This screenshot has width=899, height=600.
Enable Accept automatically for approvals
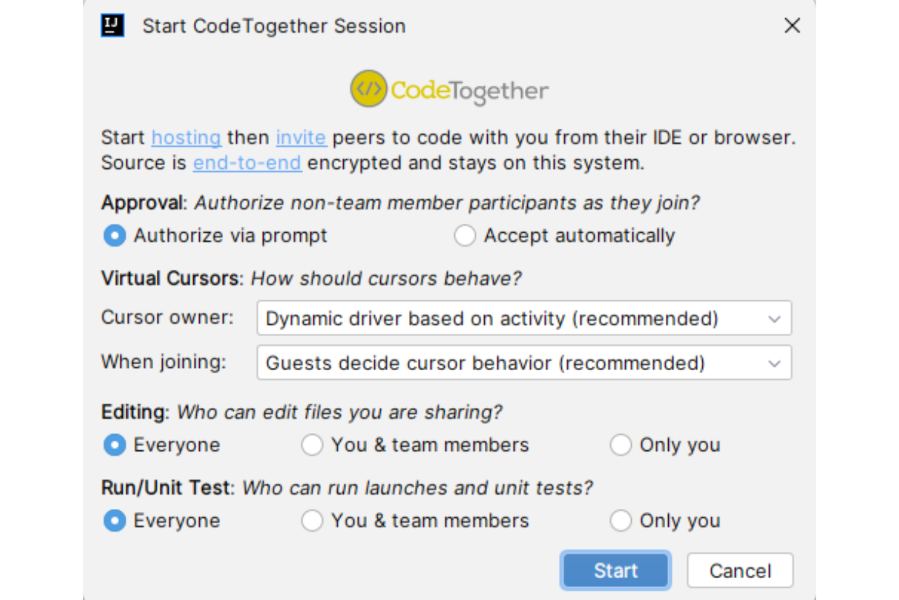click(x=465, y=235)
